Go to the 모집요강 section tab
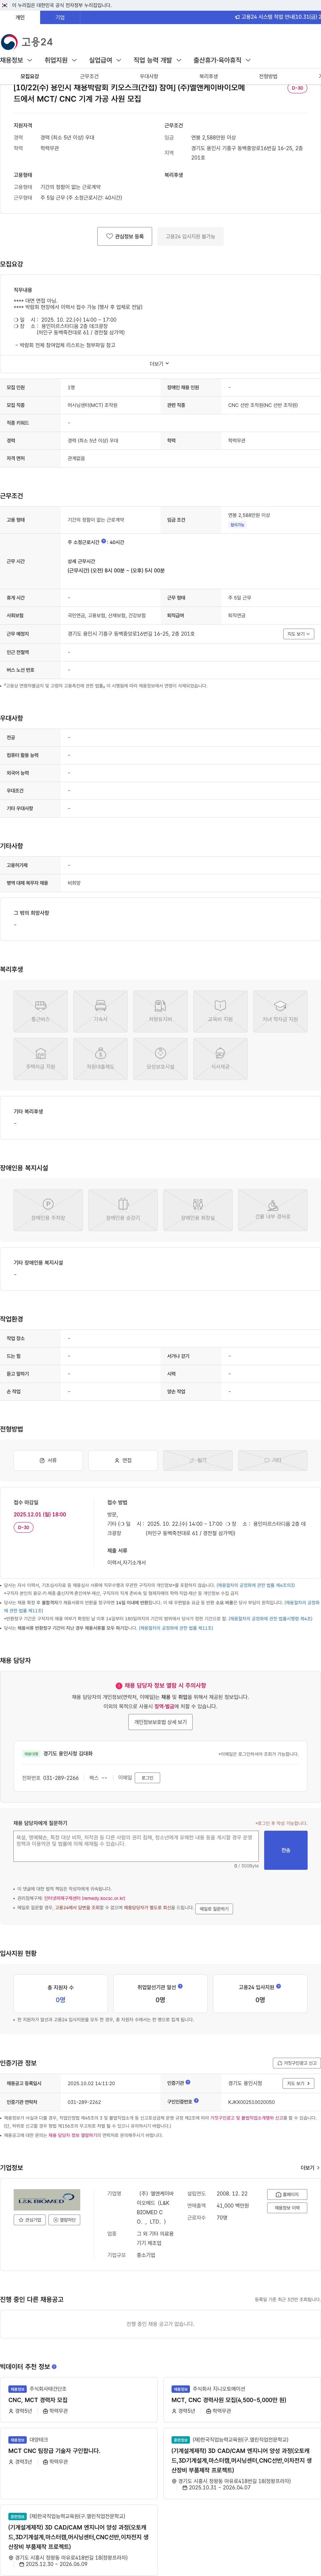This screenshot has height=2576, width=321. 30,76
